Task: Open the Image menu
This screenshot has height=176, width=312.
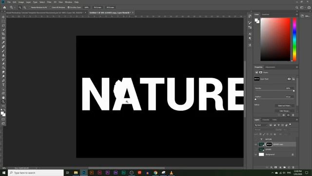Action: pos(21,2)
